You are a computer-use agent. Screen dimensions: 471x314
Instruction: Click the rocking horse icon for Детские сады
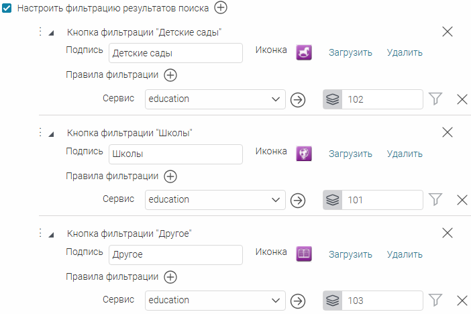pos(304,52)
